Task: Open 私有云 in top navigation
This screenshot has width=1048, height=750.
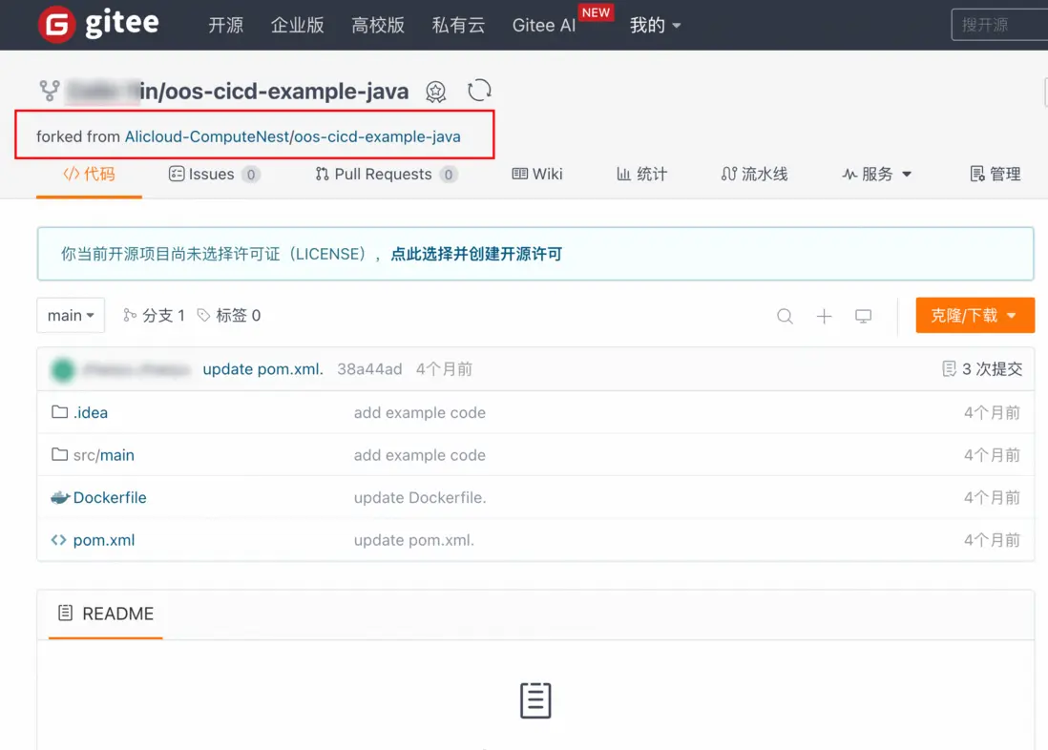Action: coord(458,26)
